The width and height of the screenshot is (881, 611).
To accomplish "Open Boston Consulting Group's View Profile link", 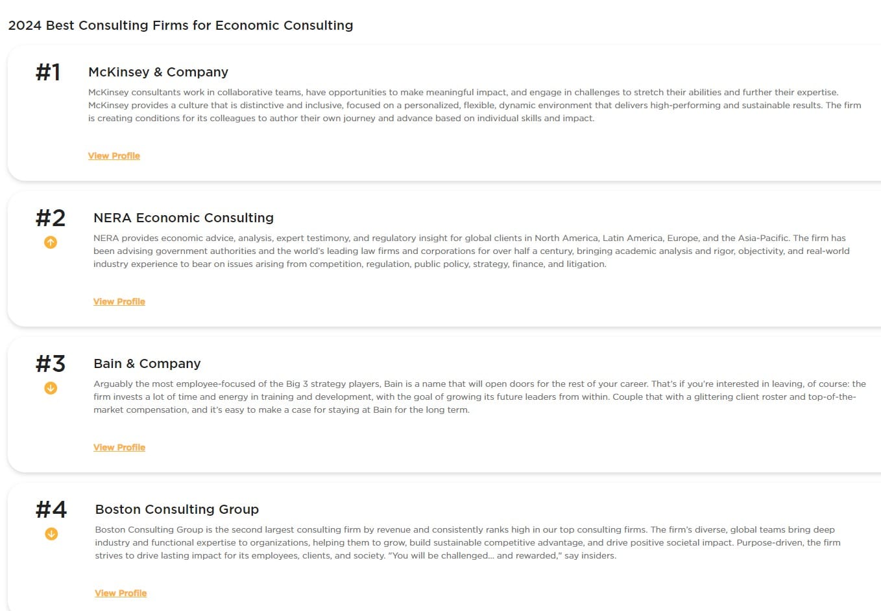I will click(x=121, y=593).
